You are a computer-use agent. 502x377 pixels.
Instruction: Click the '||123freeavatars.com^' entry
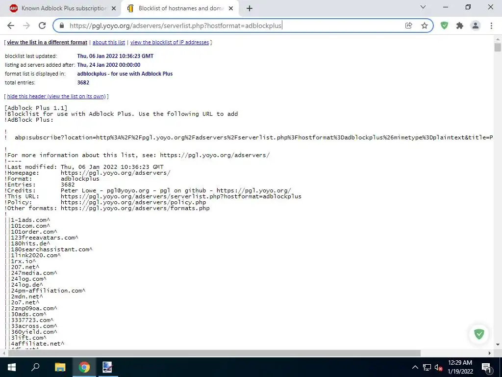41,238
